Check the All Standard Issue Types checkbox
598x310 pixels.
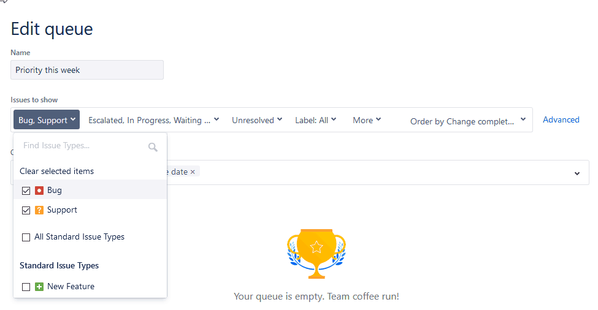coord(26,237)
